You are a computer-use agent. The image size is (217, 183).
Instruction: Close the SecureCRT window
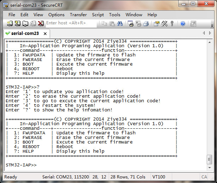(206, 4)
